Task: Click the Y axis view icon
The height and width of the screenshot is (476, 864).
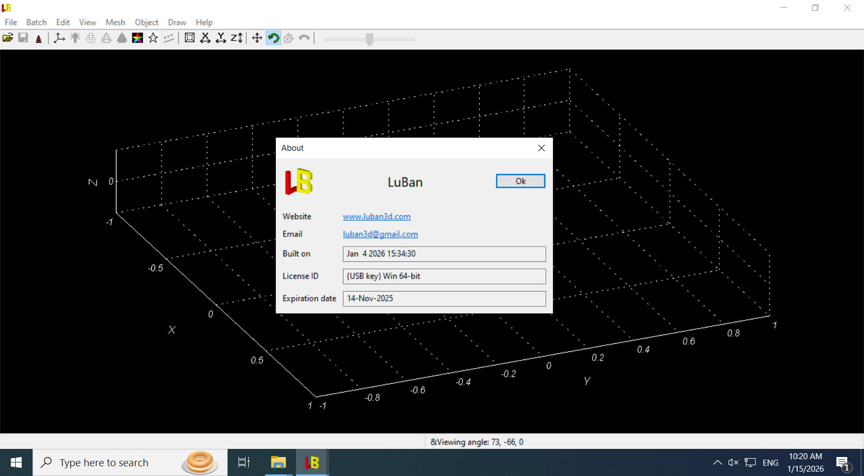Action: click(x=221, y=38)
